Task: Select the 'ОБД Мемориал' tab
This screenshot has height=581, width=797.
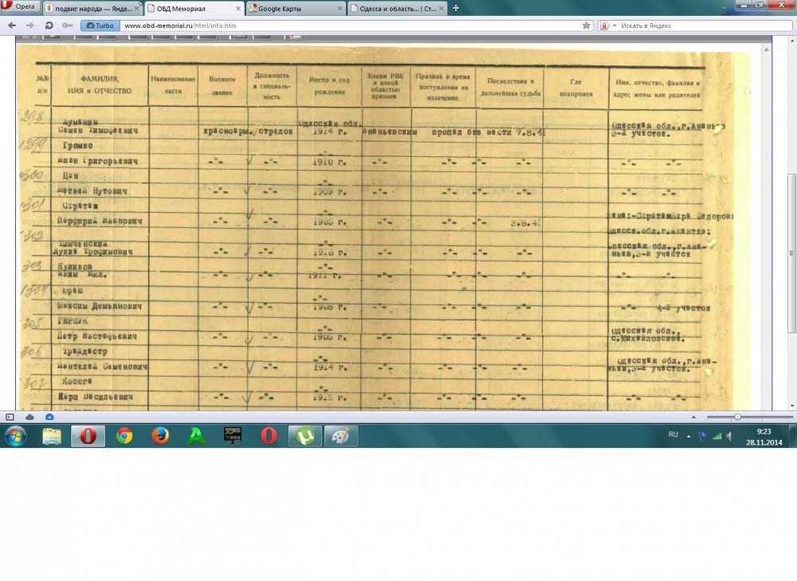Action: pos(194,9)
